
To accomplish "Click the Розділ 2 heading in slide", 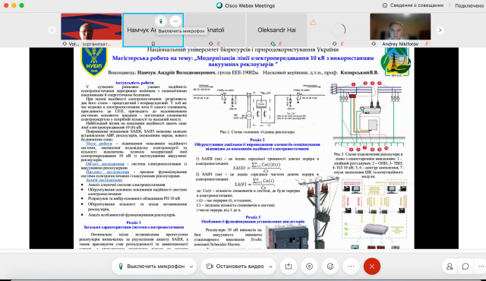I will tap(257, 140).
